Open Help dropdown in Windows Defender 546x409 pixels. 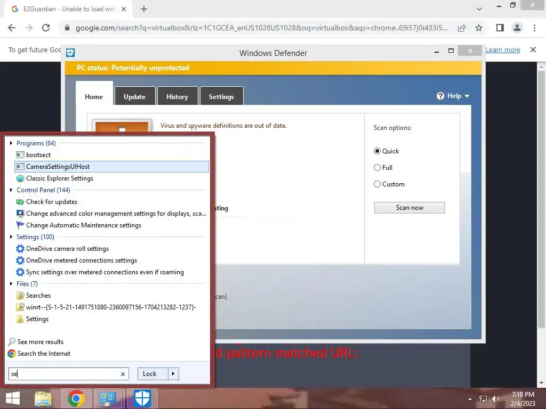point(453,96)
